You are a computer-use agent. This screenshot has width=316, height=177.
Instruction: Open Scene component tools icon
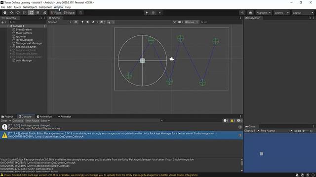pyautogui.click(x=174, y=22)
